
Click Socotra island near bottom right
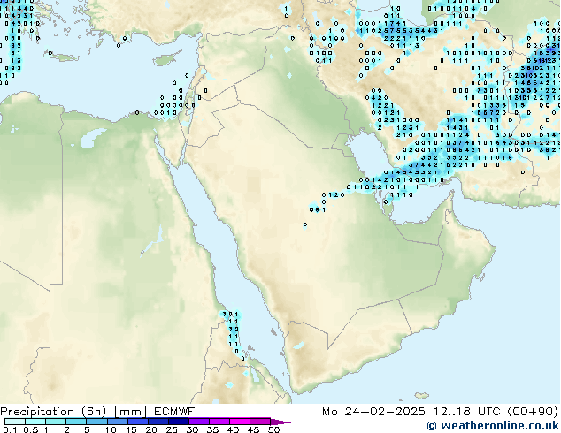pyautogui.click(x=422, y=396)
